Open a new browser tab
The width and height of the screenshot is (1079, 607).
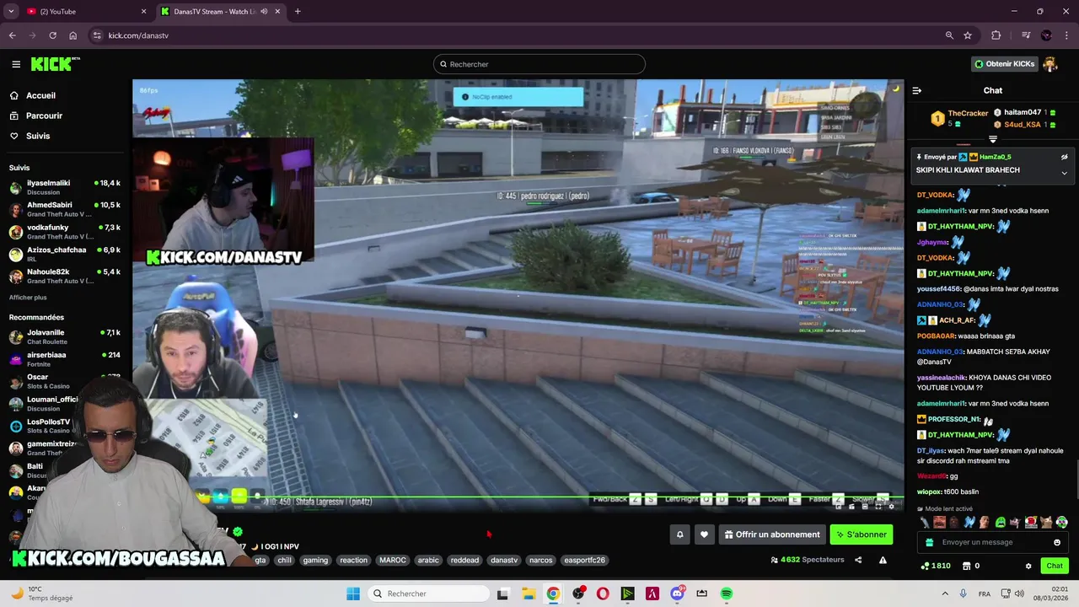coord(298,12)
